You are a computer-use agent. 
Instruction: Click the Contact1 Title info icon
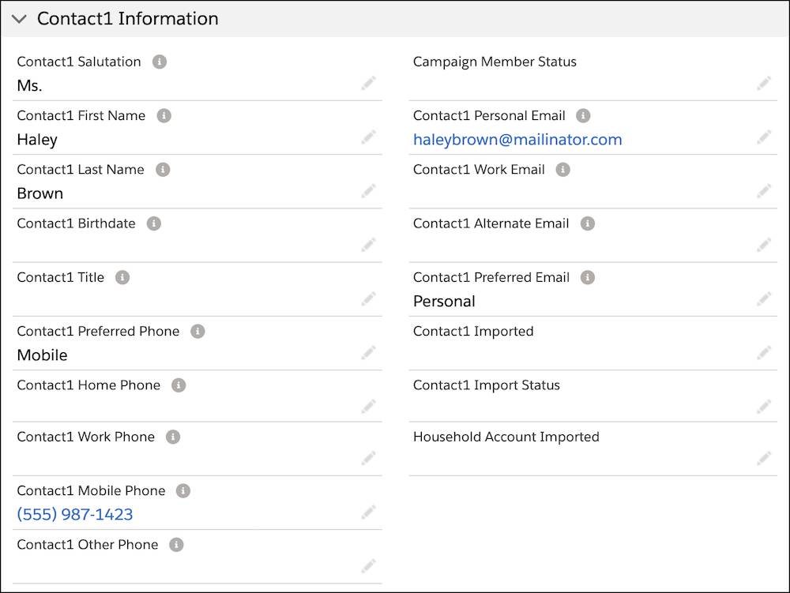[122, 277]
